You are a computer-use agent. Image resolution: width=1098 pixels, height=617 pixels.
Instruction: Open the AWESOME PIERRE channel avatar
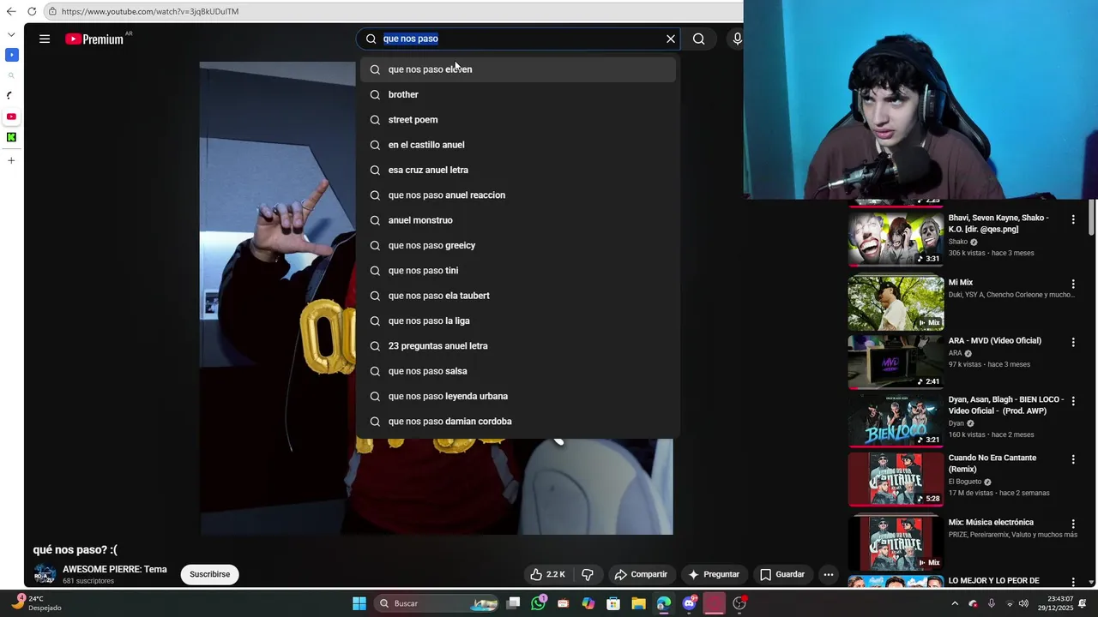[x=45, y=574]
